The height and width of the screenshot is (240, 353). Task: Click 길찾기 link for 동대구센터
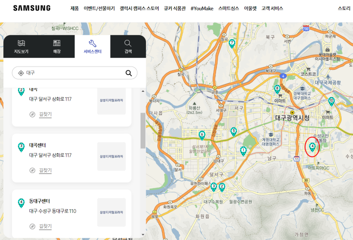click(45, 226)
